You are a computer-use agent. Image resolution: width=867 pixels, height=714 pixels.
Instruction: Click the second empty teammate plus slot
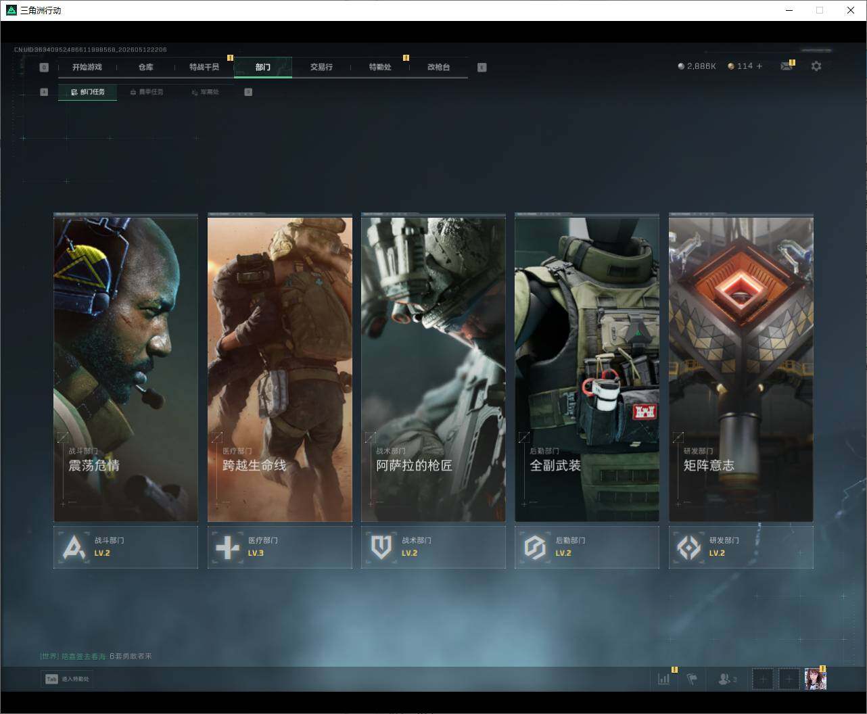[789, 679]
